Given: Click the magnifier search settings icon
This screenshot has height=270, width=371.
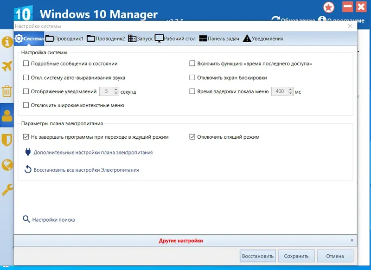Looking at the screenshot, I should click(x=26, y=219).
